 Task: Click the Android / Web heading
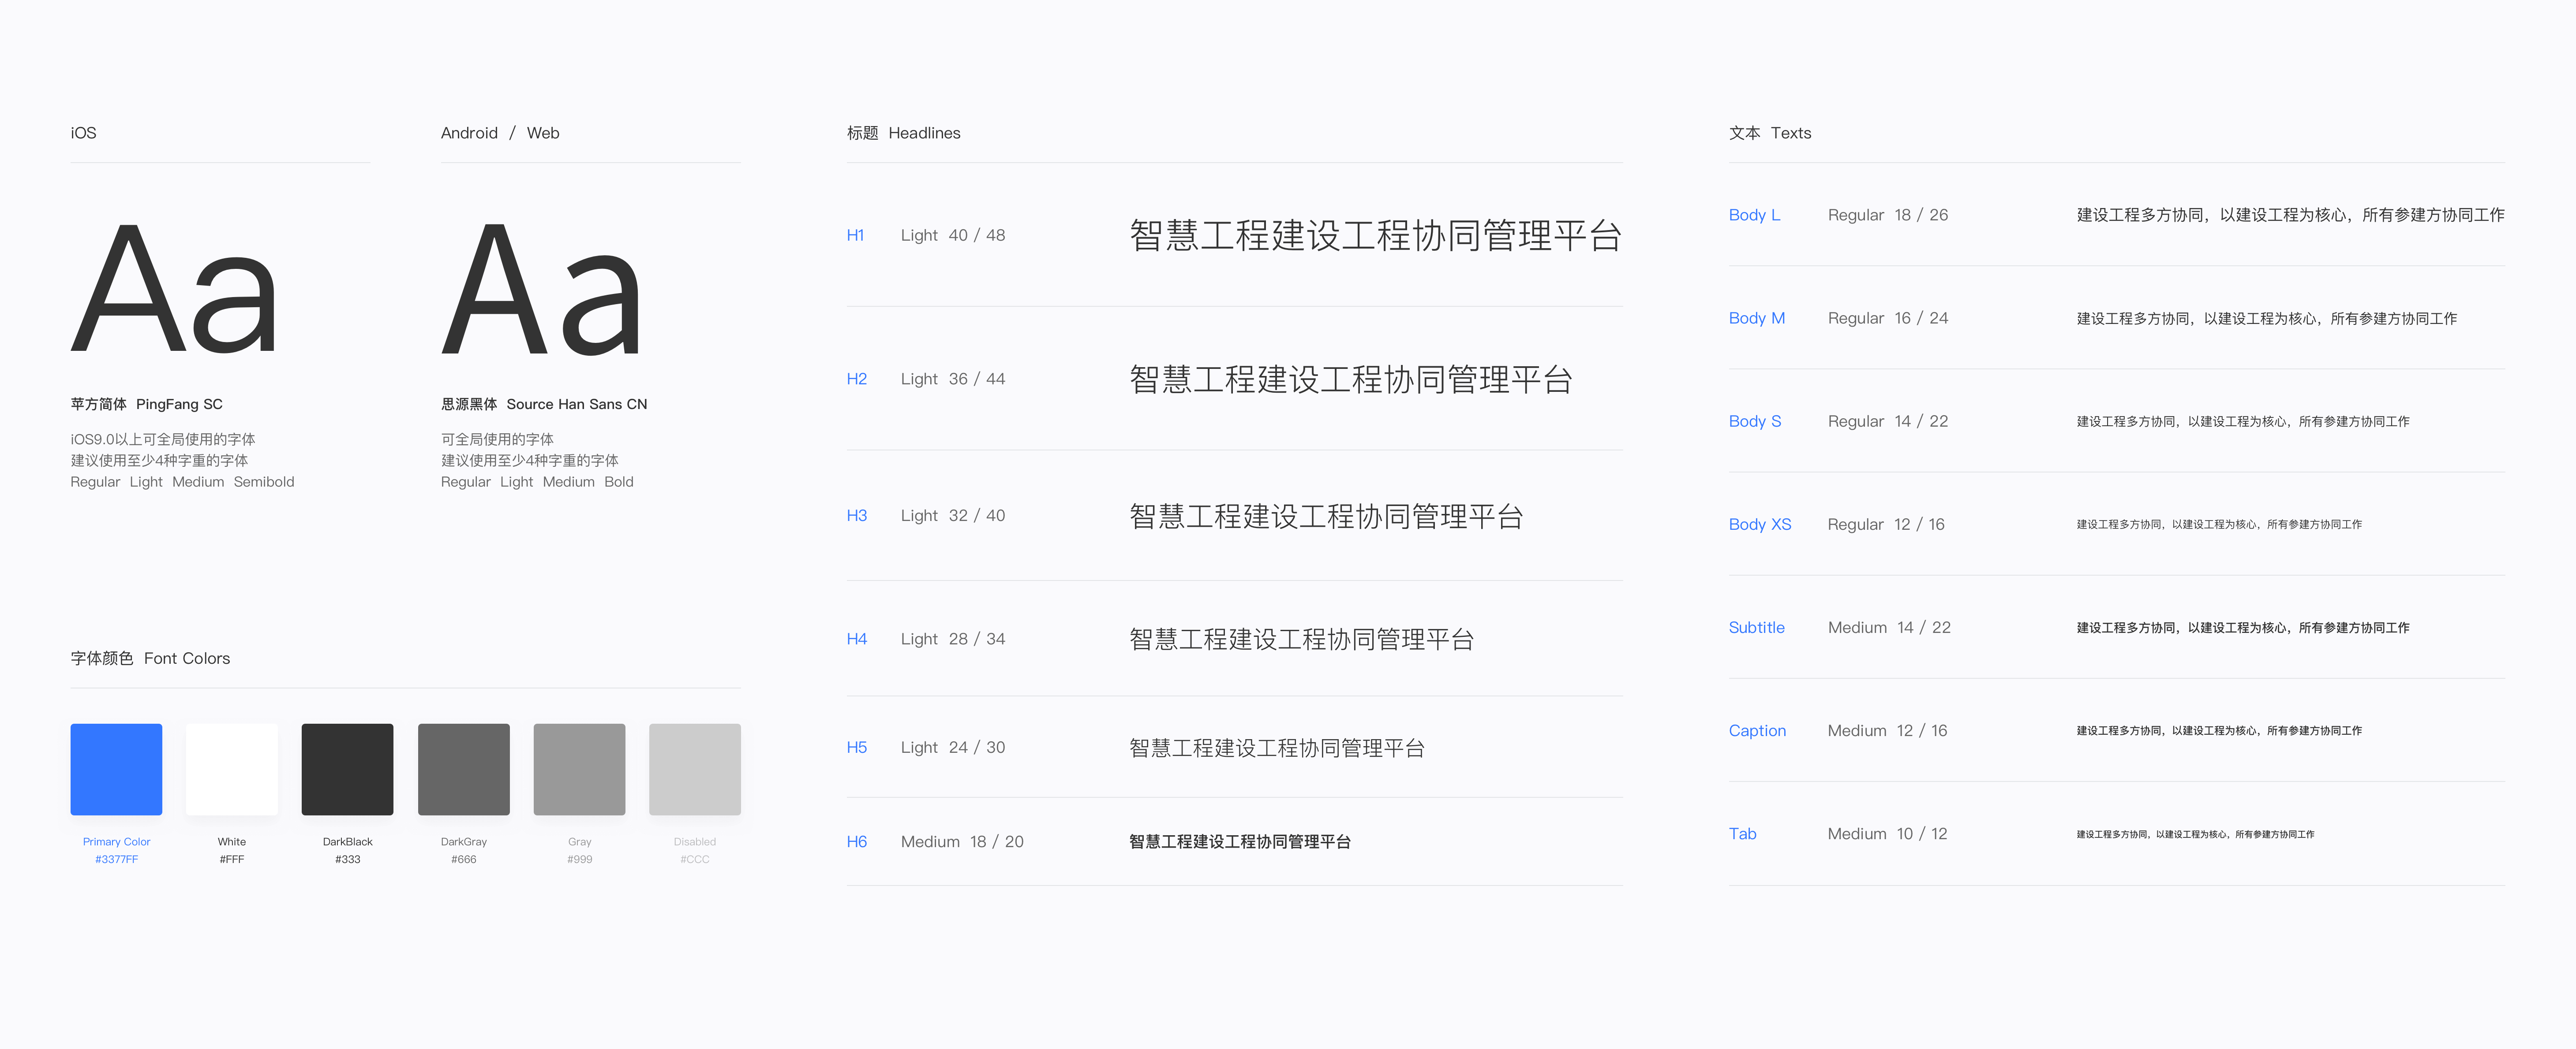click(500, 133)
